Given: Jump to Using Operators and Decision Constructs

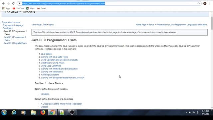Looking at the screenshot, I should (59, 60).
